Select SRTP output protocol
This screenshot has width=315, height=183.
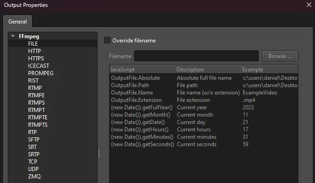pyautogui.click(x=52, y=154)
